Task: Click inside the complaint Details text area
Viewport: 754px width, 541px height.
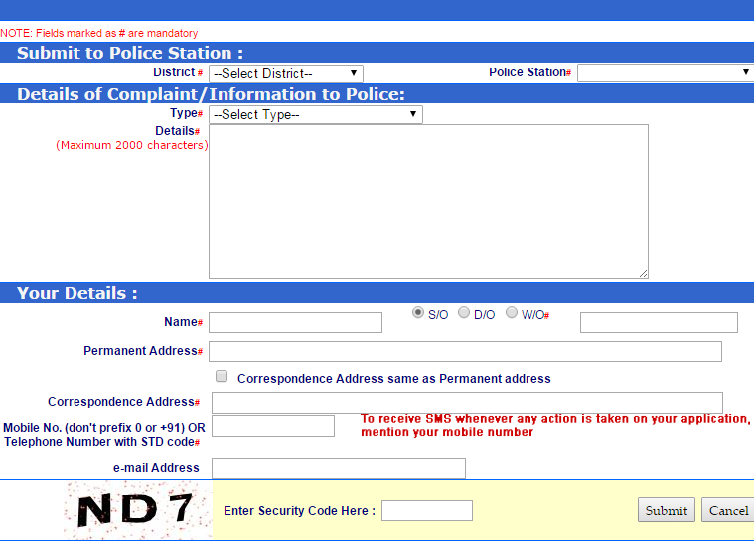Action: coord(427,201)
